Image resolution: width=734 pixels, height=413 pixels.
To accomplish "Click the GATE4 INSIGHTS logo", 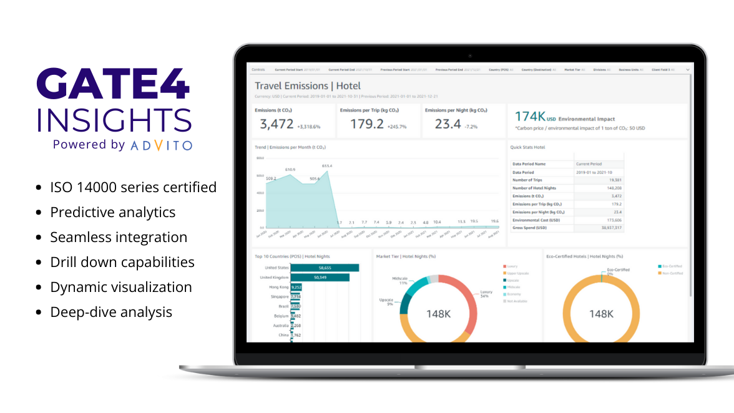I will tap(114, 100).
